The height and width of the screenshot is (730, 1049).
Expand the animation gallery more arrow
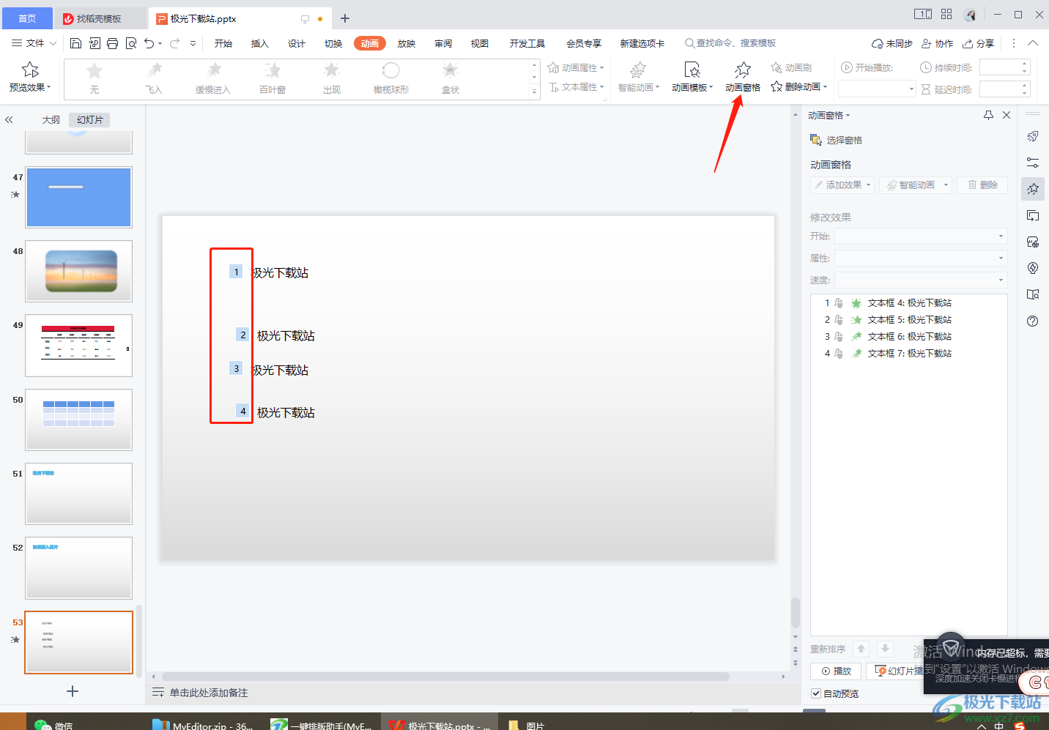pos(534,92)
